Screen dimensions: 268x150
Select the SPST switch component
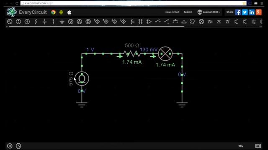(158, 21)
